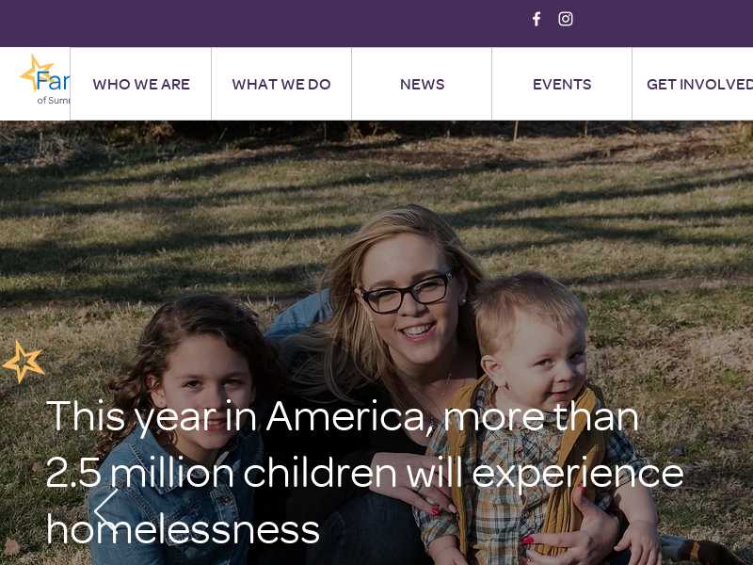The height and width of the screenshot is (565, 753).
Task: Click the empty purple top bar
Action: tap(264, 23)
